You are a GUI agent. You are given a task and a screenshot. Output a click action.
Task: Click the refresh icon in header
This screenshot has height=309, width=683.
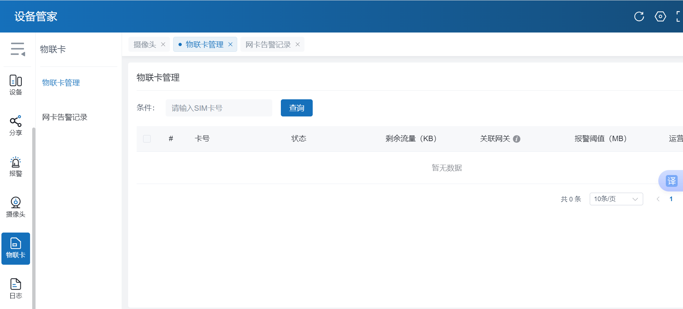639,16
